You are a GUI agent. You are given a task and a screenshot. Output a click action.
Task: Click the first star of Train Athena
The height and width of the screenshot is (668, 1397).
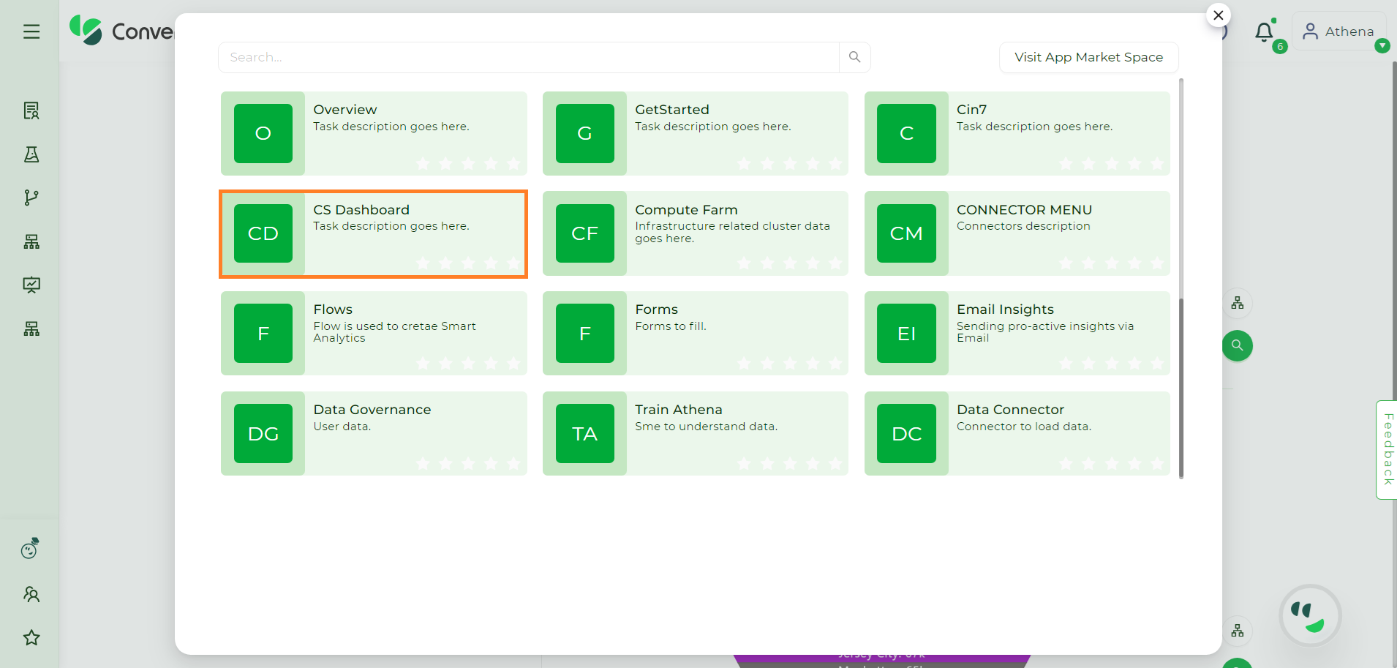[744, 463]
